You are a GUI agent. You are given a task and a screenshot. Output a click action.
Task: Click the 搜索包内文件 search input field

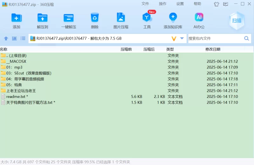(215, 38)
